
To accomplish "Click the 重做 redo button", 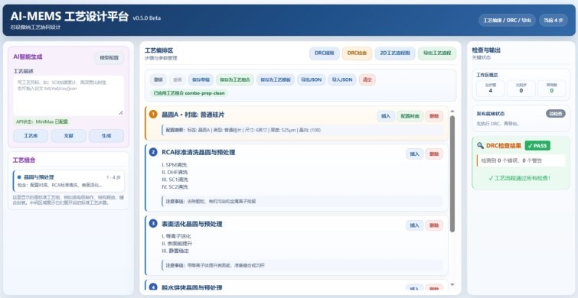I will pos(178,79).
